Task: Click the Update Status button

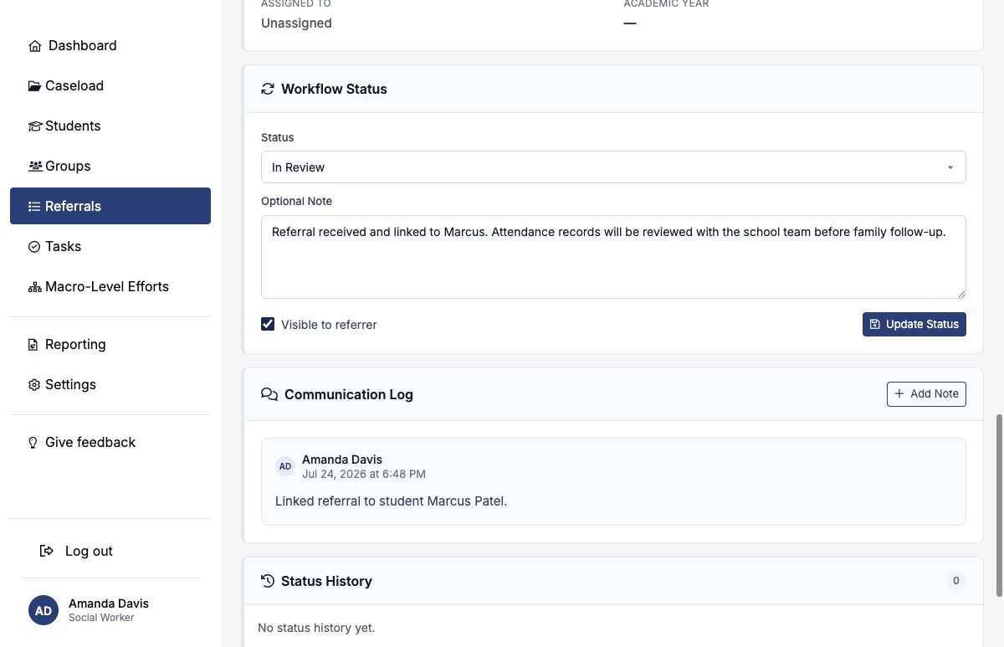Action: (x=914, y=324)
